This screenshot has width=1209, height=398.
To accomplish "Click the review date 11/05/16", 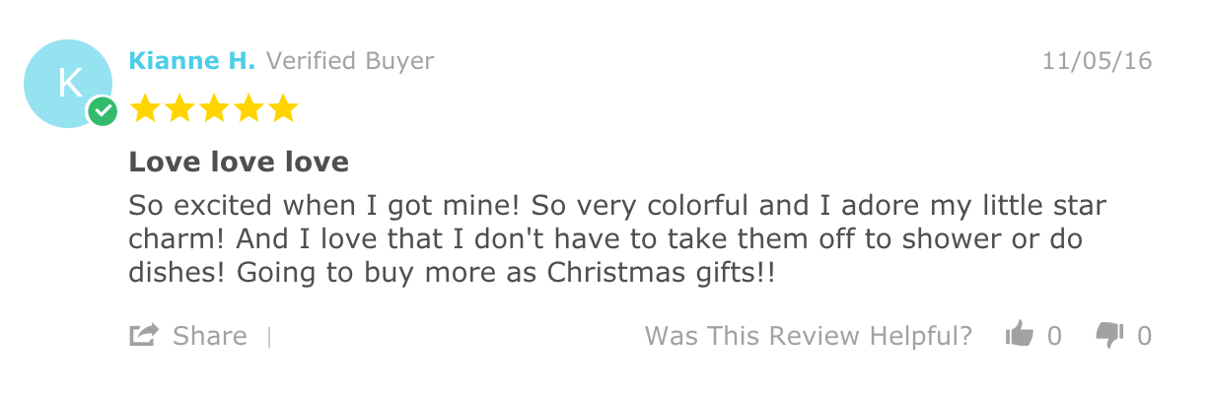I will point(1097,61).
